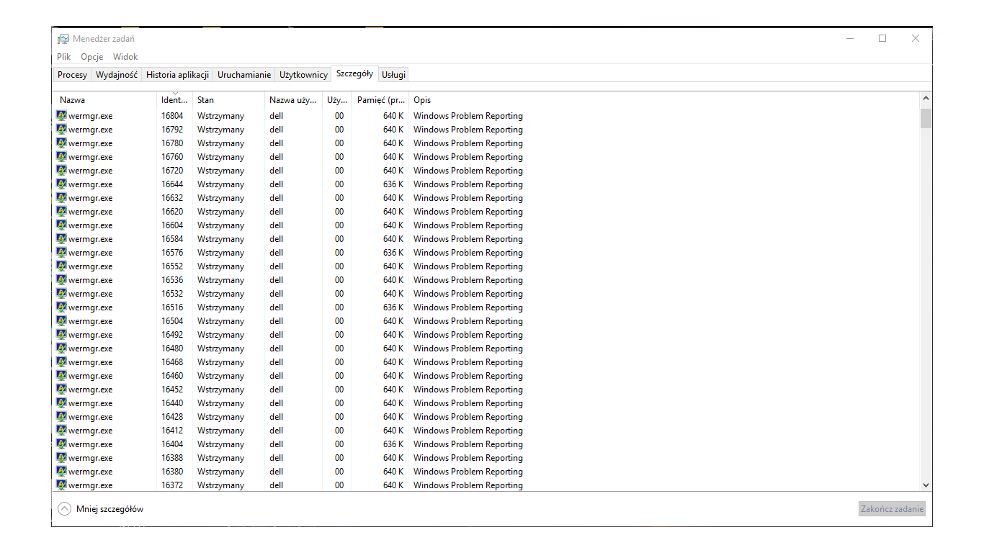The width and height of the screenshot is (984, 553).
Task: Select the process row with PID 16412
Action: [487, 431]
